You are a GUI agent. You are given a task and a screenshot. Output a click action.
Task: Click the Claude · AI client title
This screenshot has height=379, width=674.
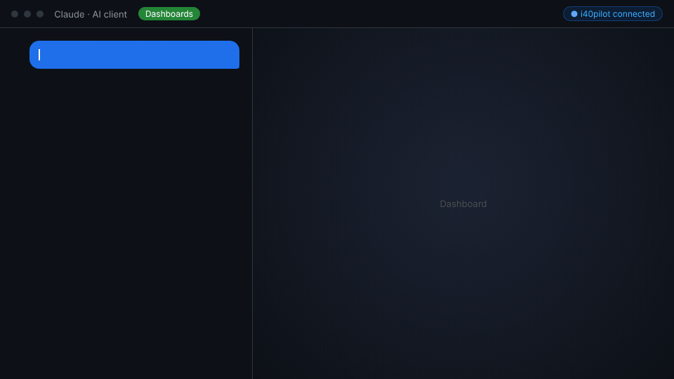(x=91, y=14)
